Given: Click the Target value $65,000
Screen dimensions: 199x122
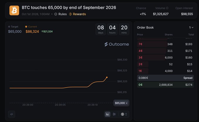Looking at the screenshot, I should [x=15, y=31].
